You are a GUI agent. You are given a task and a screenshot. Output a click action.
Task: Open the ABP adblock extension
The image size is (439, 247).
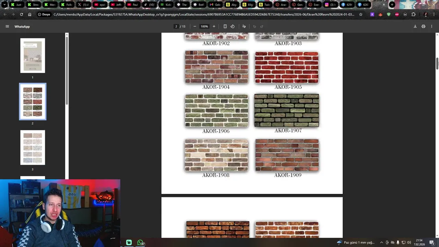point(397,14)
